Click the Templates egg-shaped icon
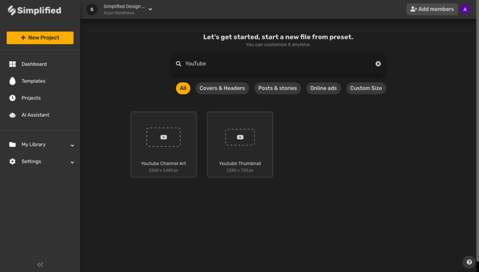The height and width of the screenshot is (272, 479). (x=13, y=81)
